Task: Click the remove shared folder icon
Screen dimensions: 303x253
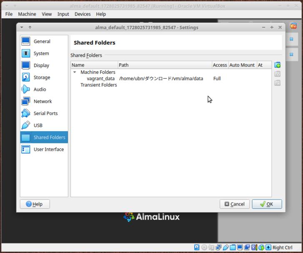Action: [x=277, y=83]
